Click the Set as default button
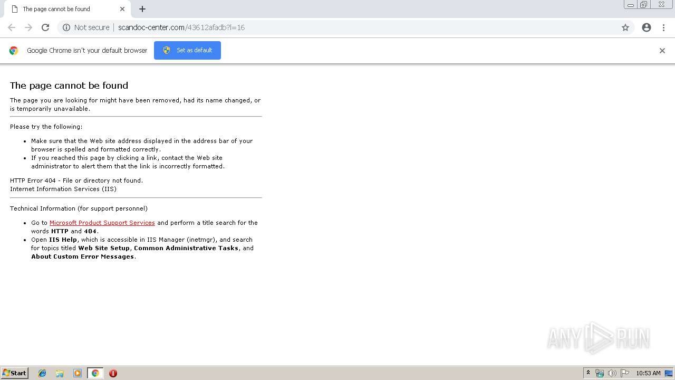Screen dimensions: 675x380 [x=187, y=50]
